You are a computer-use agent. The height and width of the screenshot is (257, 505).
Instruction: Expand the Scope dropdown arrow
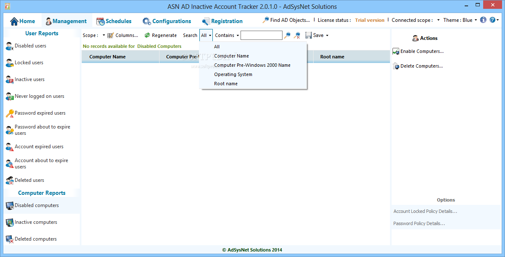click(104, 35)
